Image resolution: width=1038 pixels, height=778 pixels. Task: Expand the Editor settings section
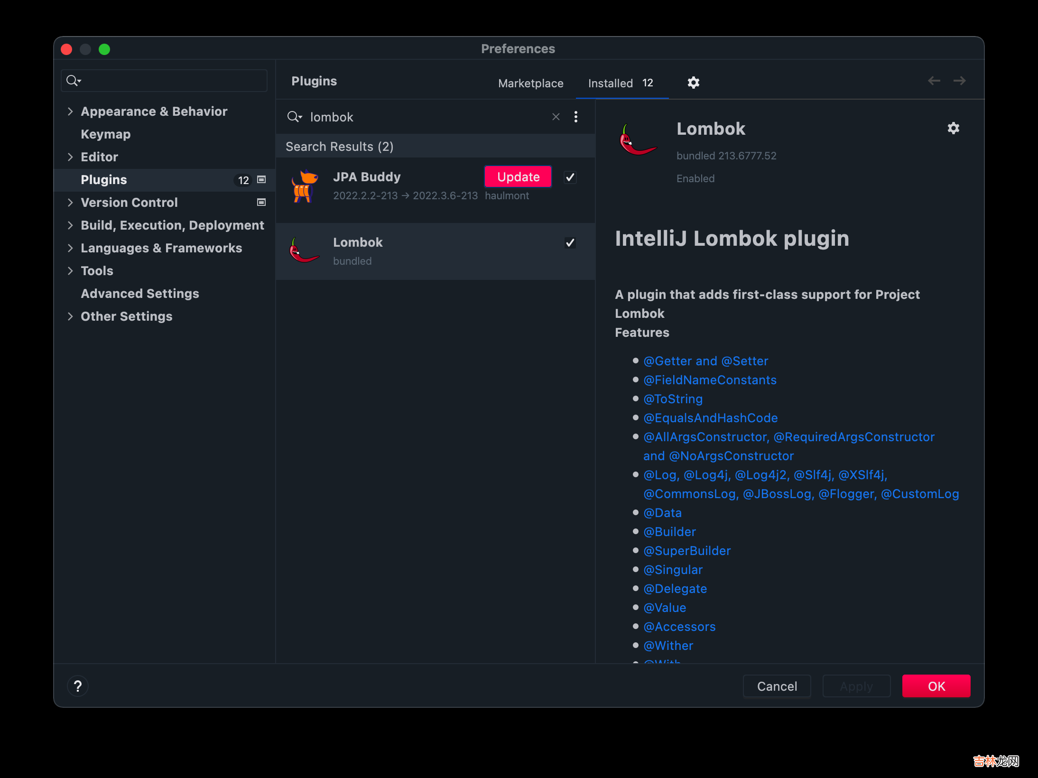(70, 157)
